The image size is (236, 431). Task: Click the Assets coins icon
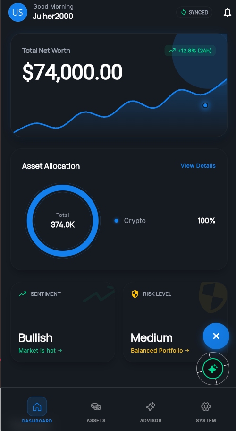coord(96,406)
